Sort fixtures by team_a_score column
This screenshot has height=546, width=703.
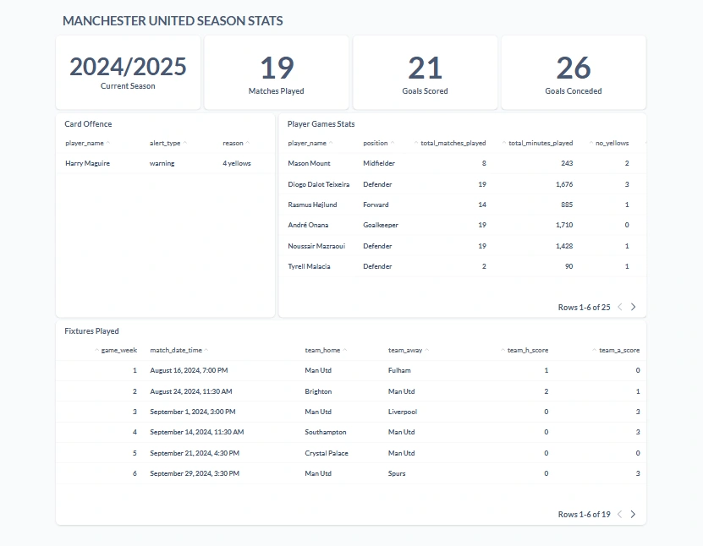coord(616,350)
